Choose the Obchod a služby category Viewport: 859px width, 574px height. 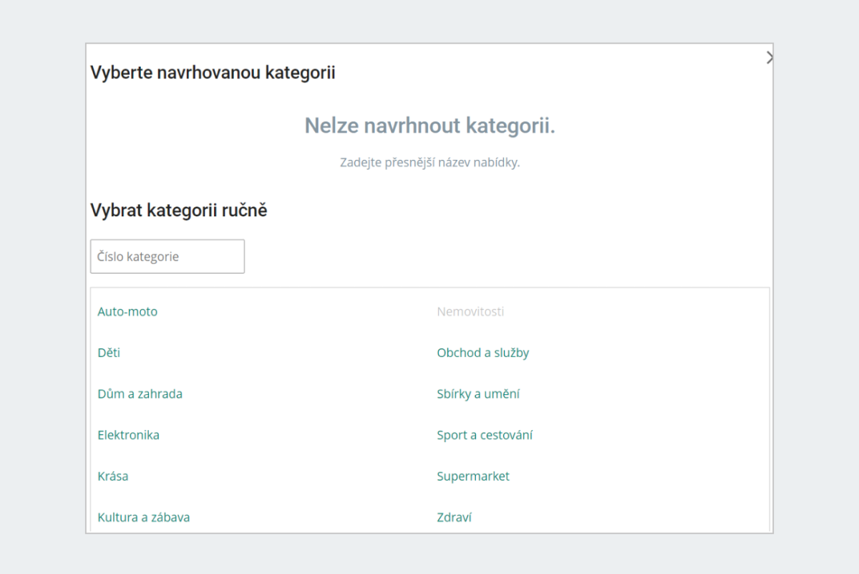pyautogui.click(x=483, y=353)
